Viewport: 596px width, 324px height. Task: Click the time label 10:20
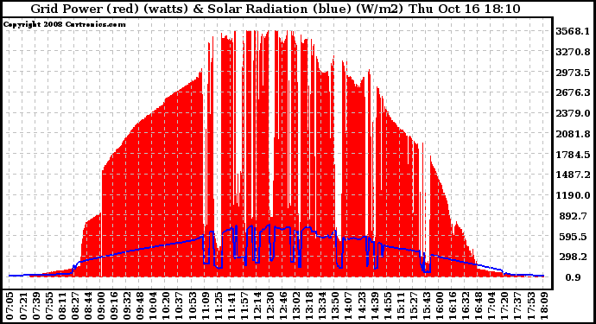(166, 306)
